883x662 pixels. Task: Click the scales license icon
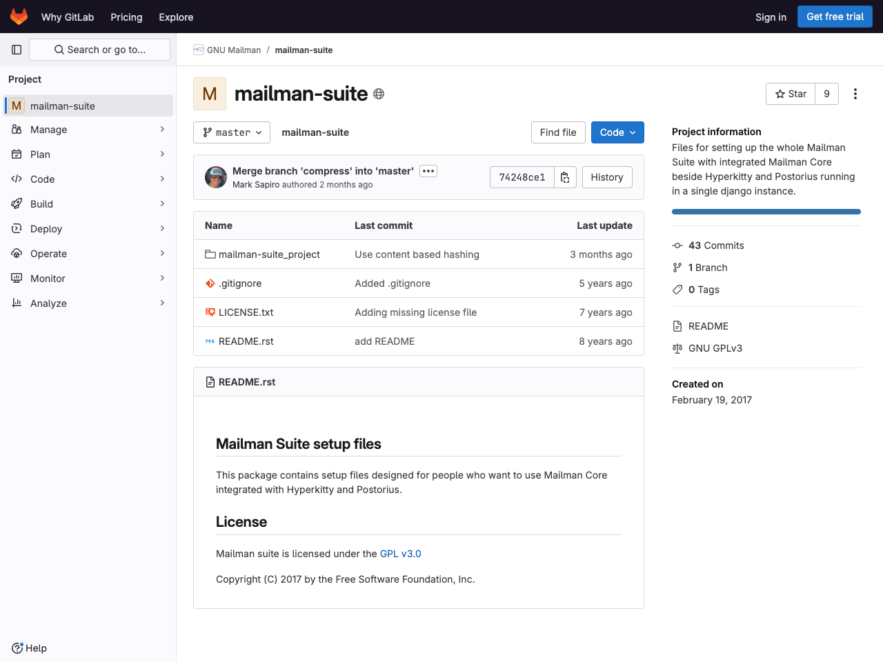[677, 348]
